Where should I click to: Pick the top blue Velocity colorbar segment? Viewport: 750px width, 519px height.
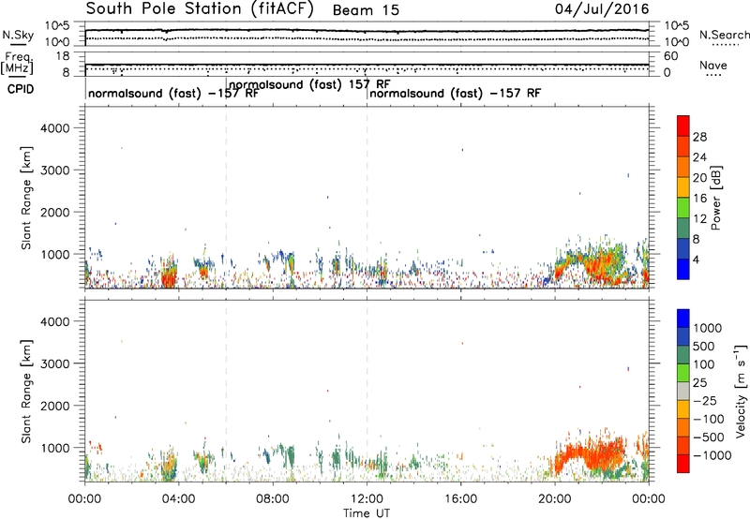[x=683, y=319]
